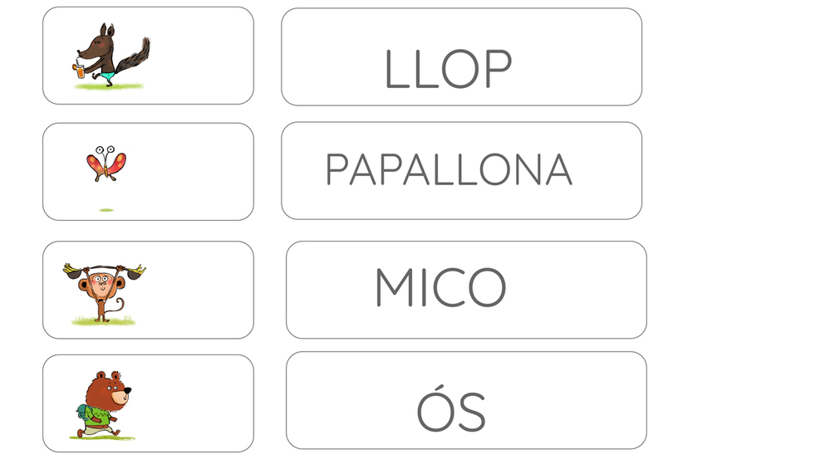Select the walking bear illustration

pos(102,405)
